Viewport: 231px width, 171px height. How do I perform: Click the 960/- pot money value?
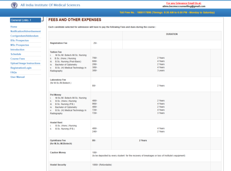(95, 104)
